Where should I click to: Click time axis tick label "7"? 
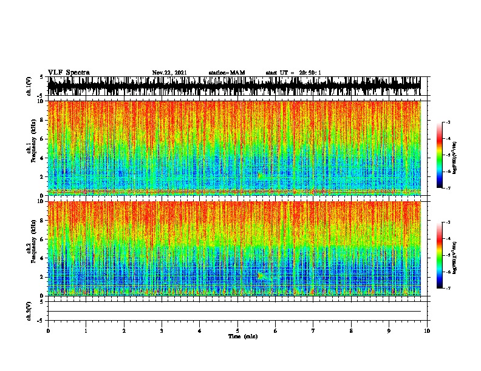pyautogui.click(x=313, y=331)
